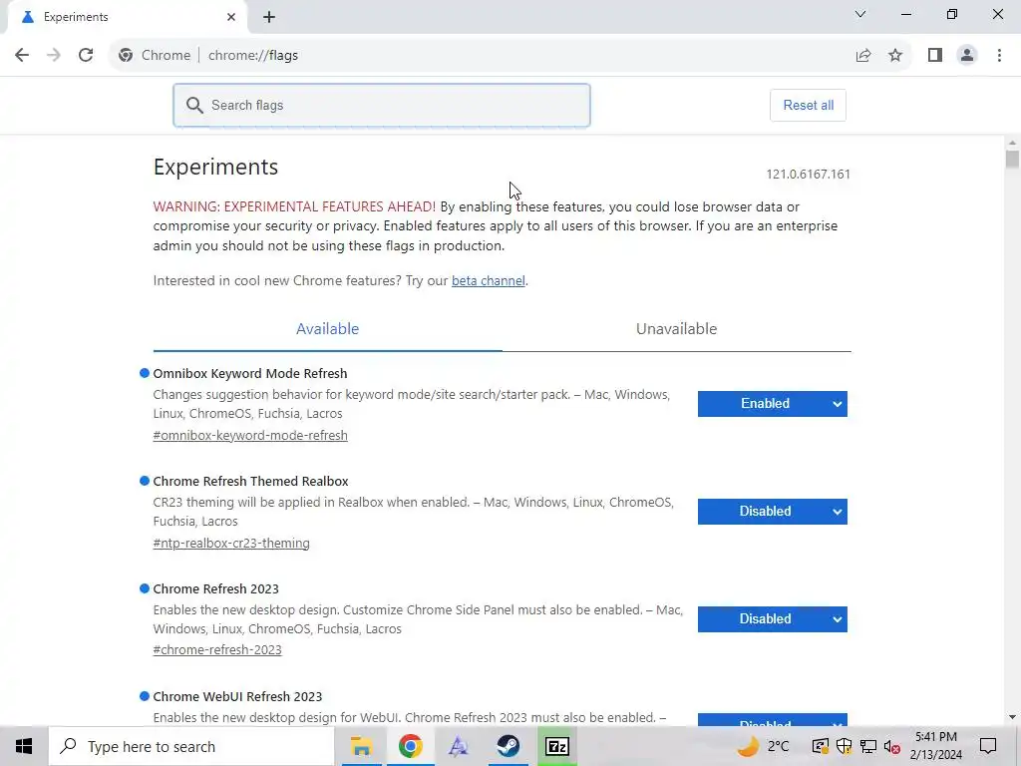Viewport: 1021px width, 766px height.
Task: Open Chrome Refresh Themed Realbox Disabled dropdown
Action: coord(773,512)
